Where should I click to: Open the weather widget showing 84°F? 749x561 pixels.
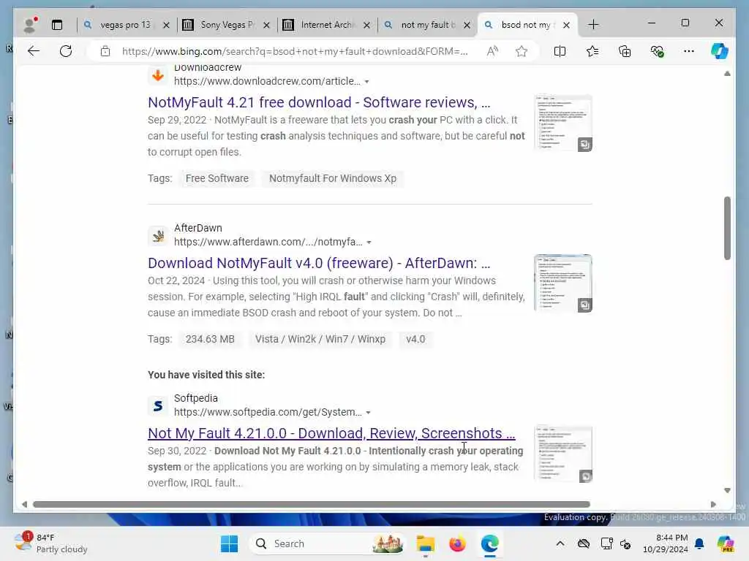[x=50, y=543]
